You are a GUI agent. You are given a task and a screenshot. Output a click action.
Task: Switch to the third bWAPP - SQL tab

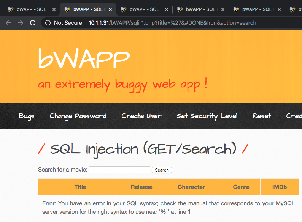144,9
